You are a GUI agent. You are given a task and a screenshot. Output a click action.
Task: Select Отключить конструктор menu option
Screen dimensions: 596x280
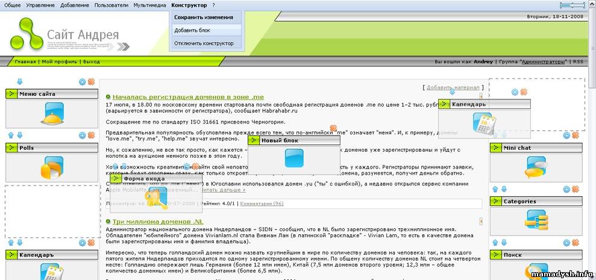coord(204,43)
